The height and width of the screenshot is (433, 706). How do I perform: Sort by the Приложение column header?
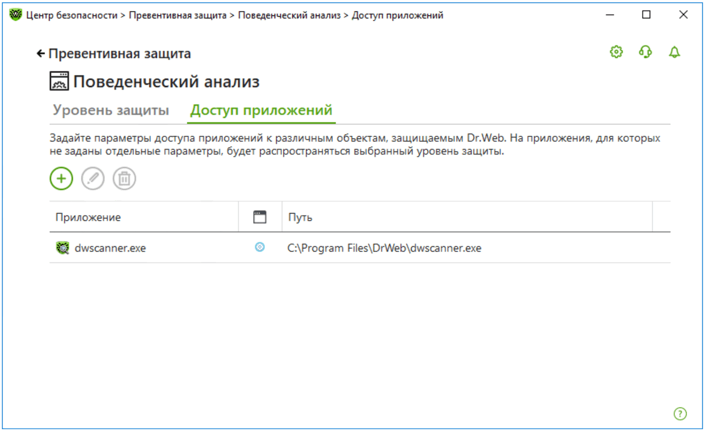pyautogui.click(x=88, y=217)
